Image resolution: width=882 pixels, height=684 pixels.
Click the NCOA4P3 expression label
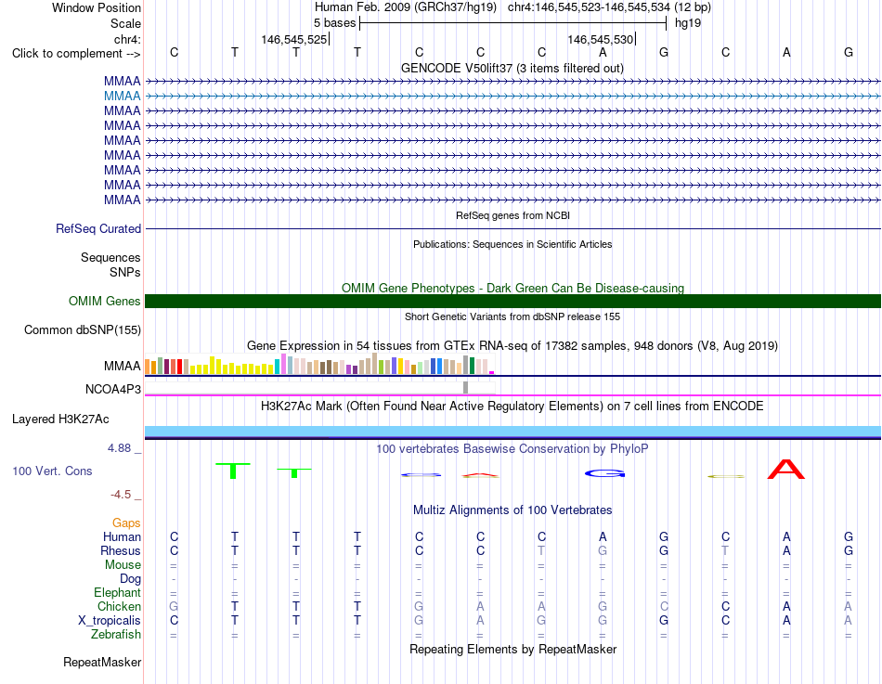[x=113, y=389]
